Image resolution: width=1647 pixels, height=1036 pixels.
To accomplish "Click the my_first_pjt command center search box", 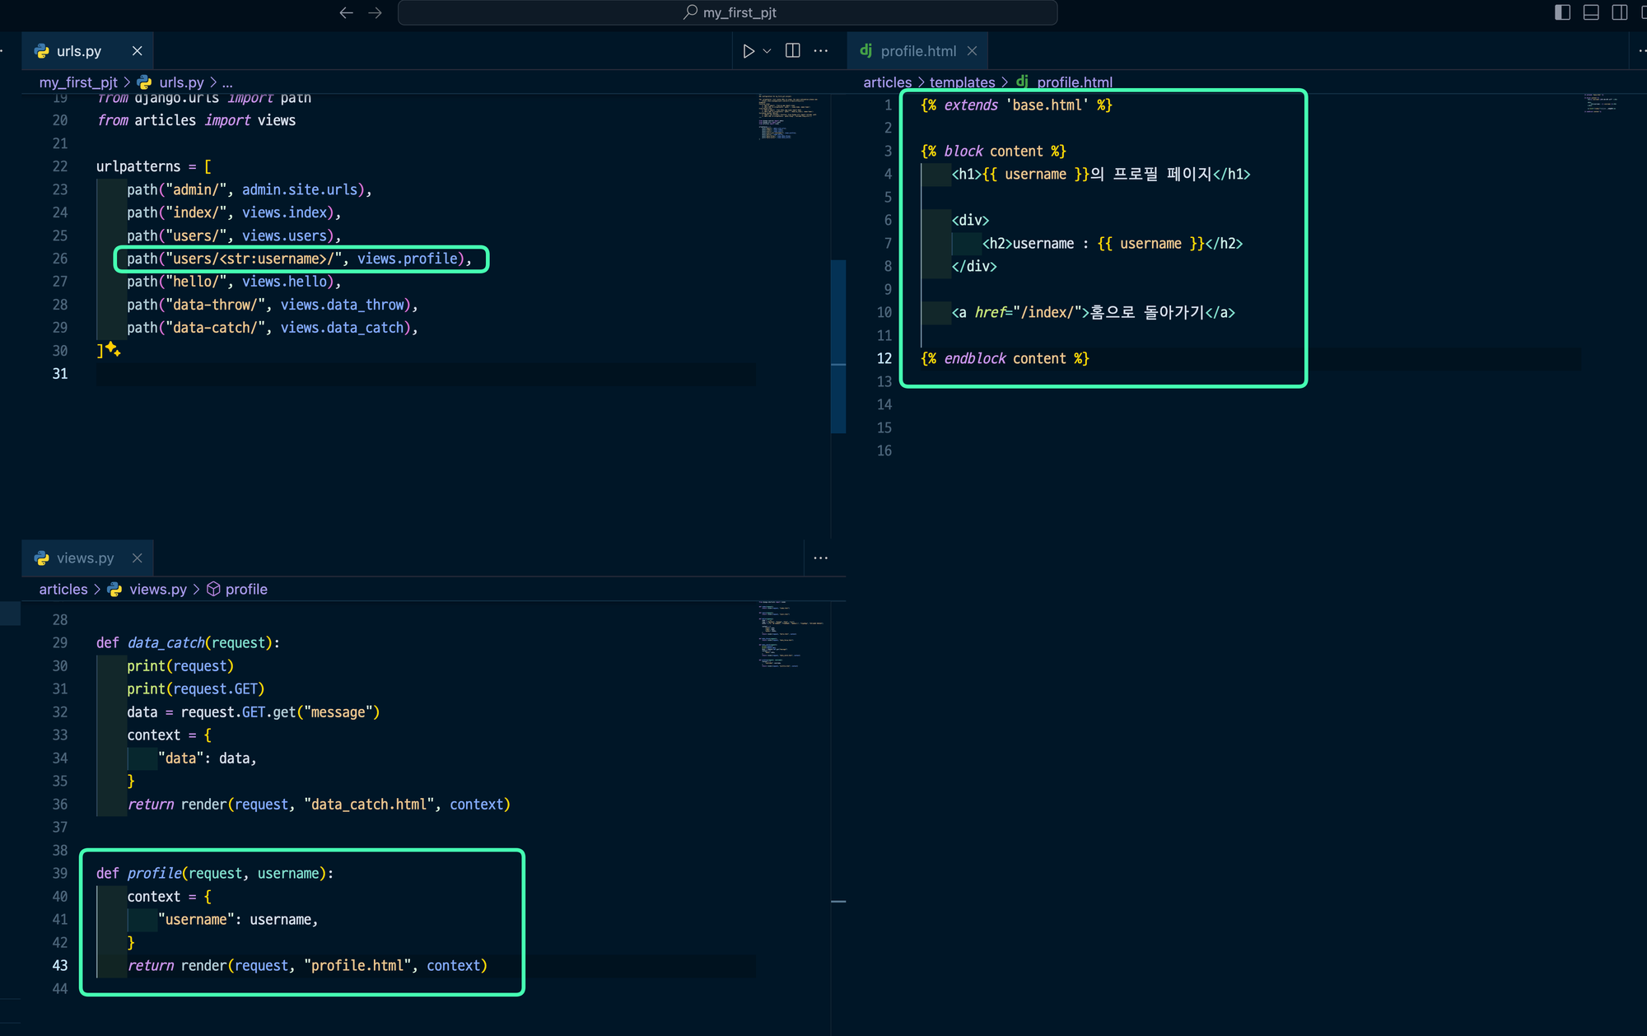I will tap(728, 12).
